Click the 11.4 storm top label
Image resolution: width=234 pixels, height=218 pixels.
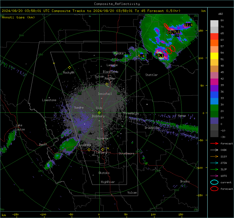coord(188,25)
